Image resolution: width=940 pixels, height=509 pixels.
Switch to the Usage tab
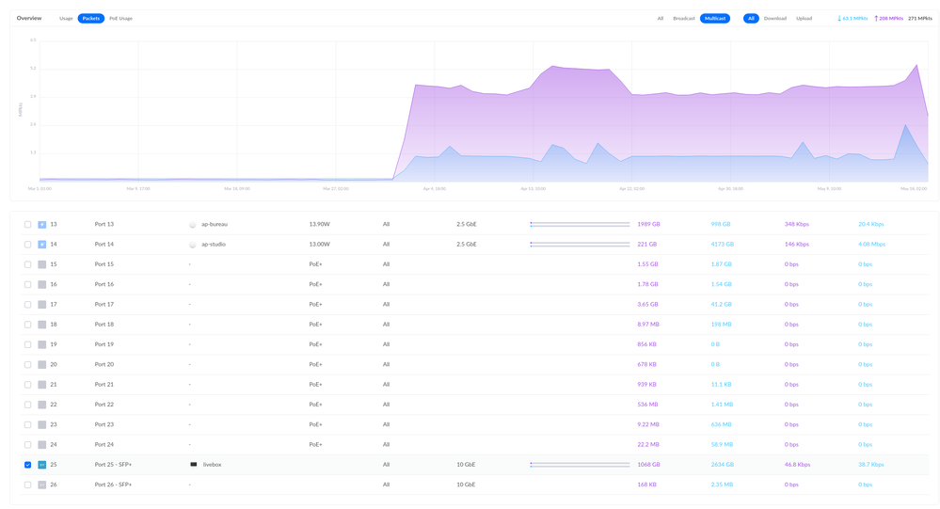(x=66, y=19)
